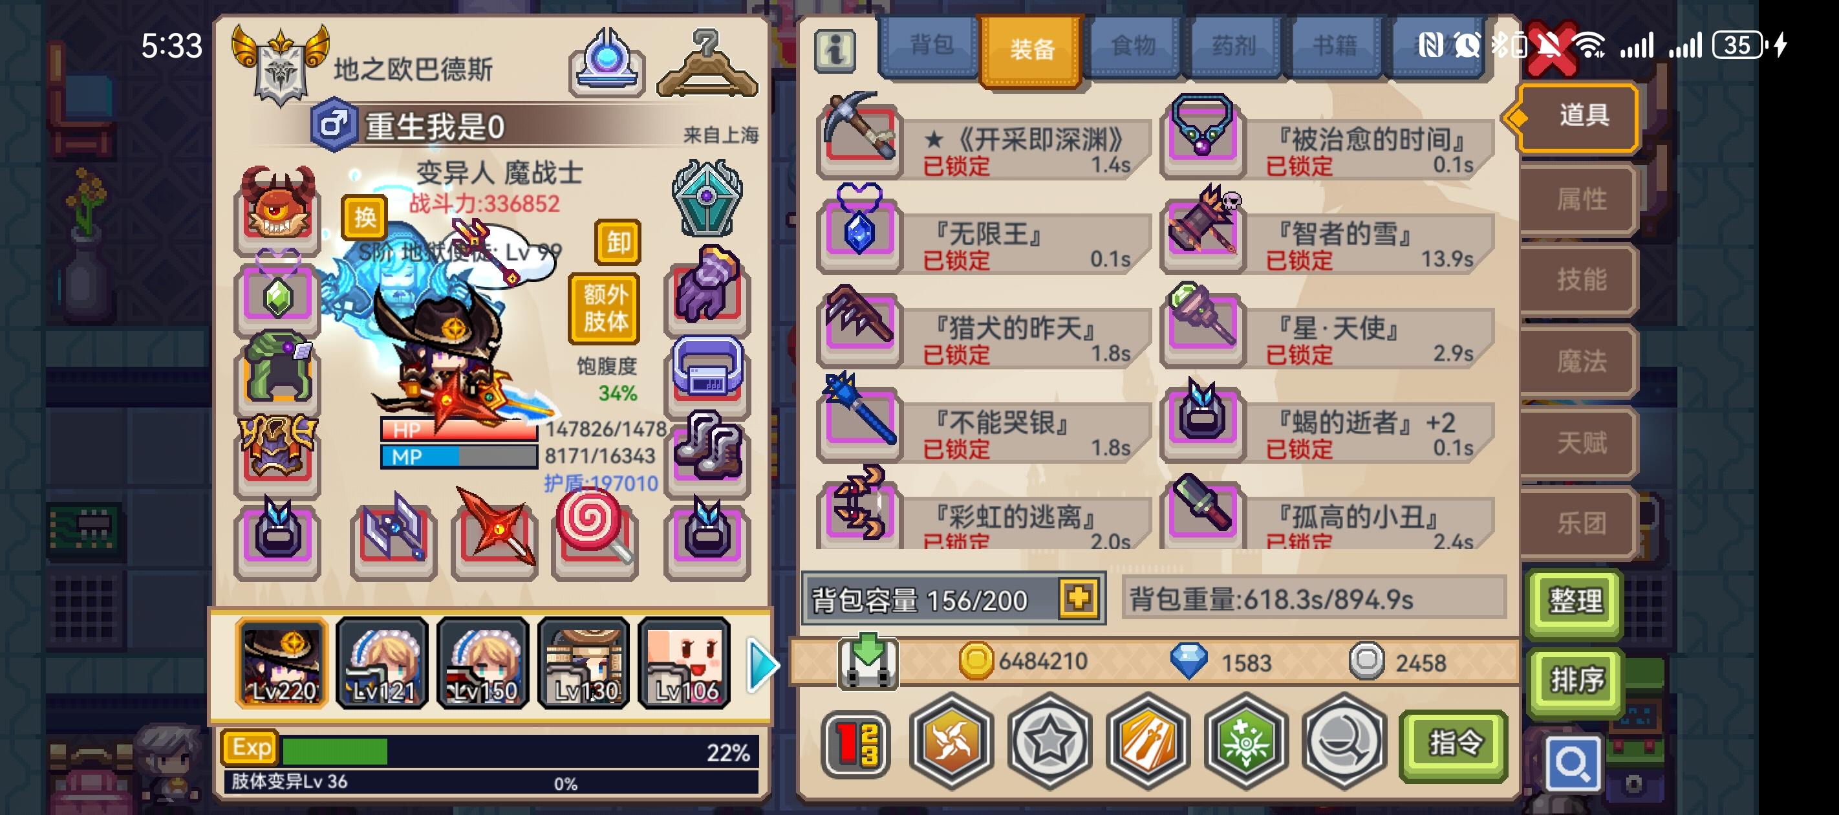This screenshot has height=815, width=1839.
Task: Click the magnifier search icon at bottom right
Action: 1571,762
